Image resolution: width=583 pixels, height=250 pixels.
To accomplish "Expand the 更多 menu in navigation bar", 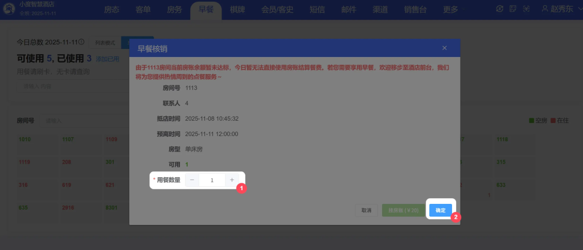I will click(450, 9).
